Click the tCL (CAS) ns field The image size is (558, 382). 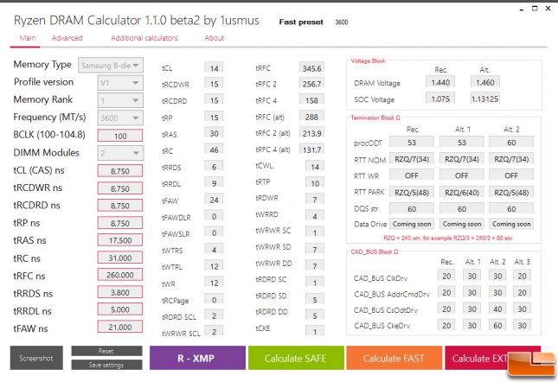[120, 171]
